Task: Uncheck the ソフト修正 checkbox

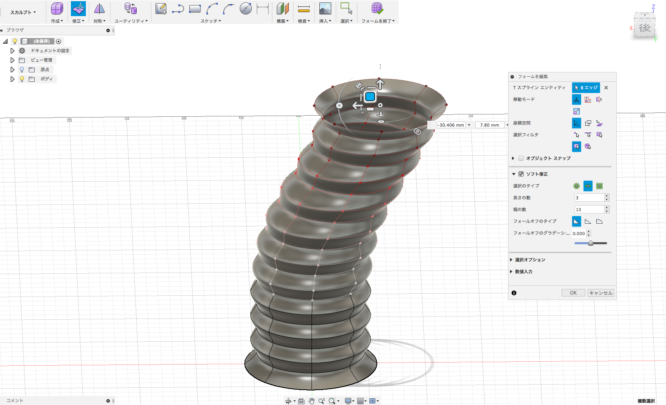Action: [x=521, y=174]
